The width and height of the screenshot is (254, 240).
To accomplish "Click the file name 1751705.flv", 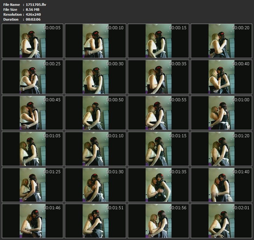I will 36,5.
